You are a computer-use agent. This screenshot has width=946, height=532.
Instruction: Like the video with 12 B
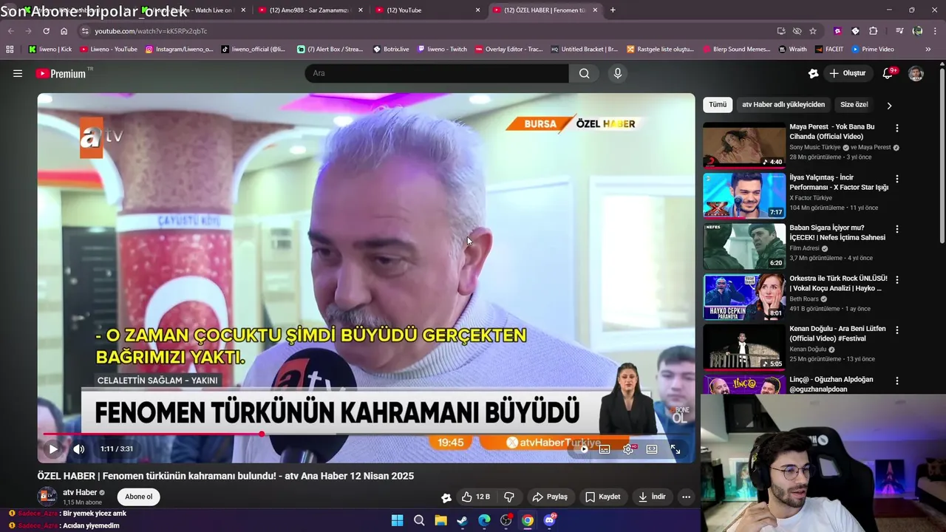pos(475,497)
